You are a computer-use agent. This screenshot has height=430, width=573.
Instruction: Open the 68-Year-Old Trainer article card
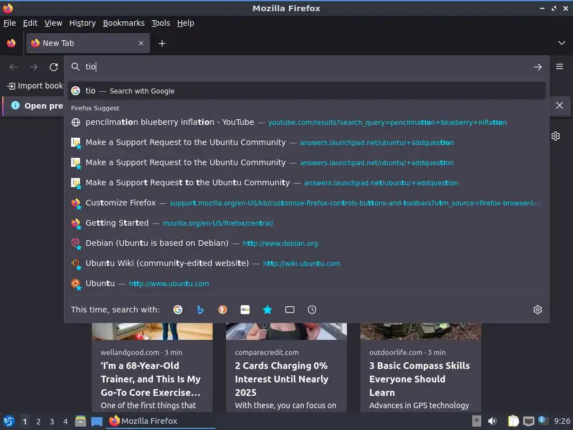click(x=152, y=379)
